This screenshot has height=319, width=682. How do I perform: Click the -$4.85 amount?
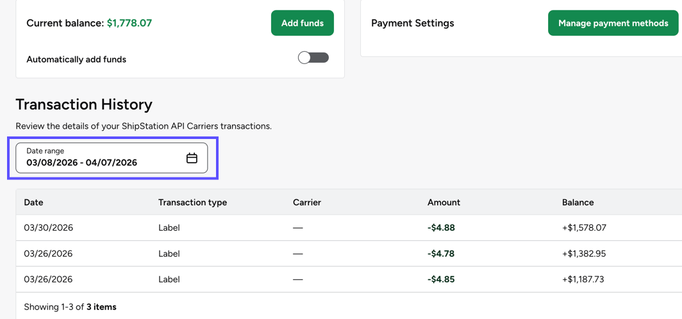tap(441, 279)
